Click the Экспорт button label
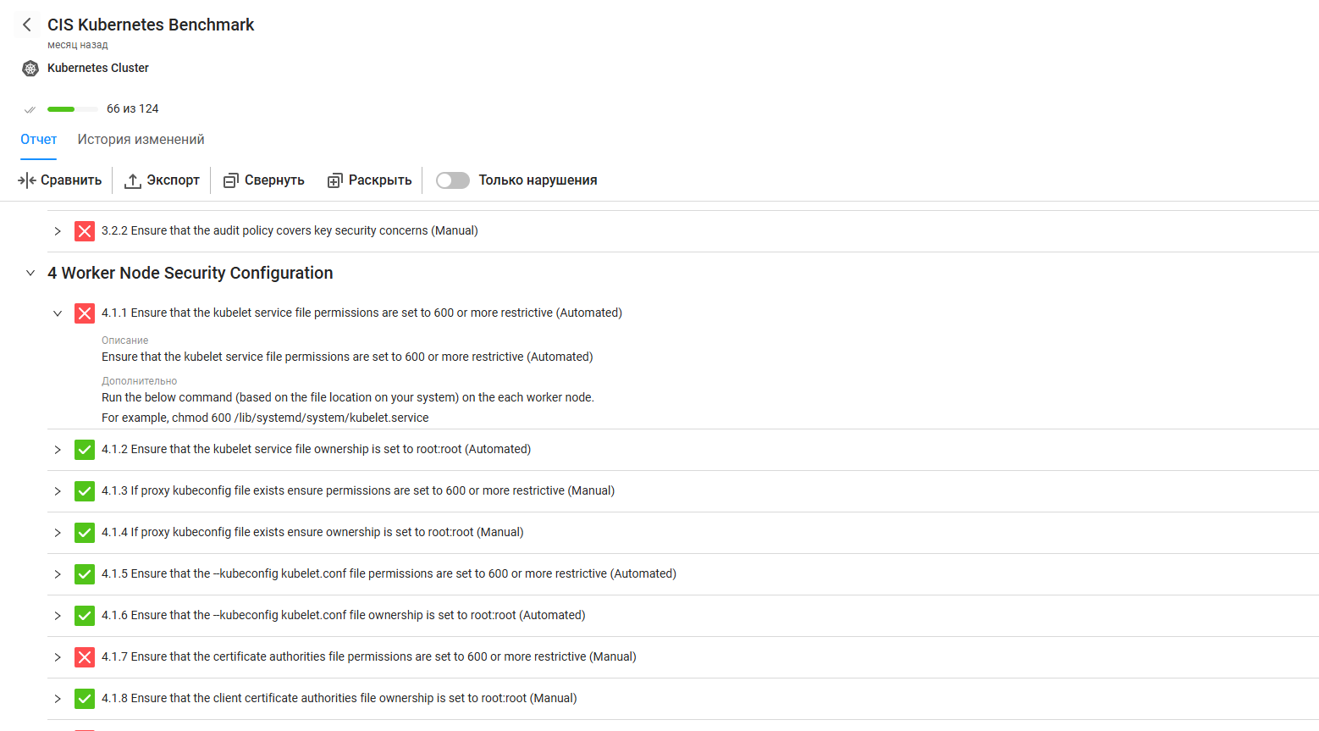 coord(174,180)
